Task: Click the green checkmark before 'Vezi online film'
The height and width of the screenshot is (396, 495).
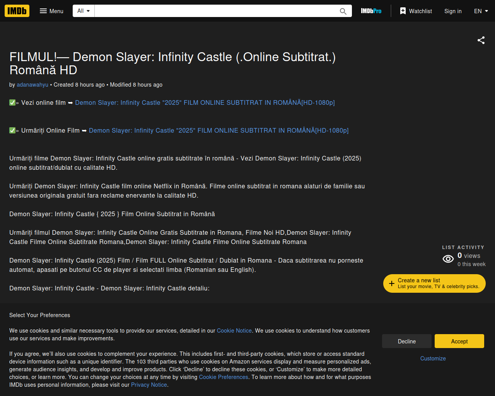Action: point(12,102)
